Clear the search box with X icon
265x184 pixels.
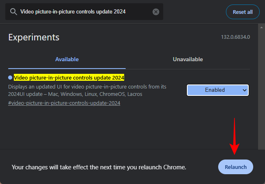point(156,12)
